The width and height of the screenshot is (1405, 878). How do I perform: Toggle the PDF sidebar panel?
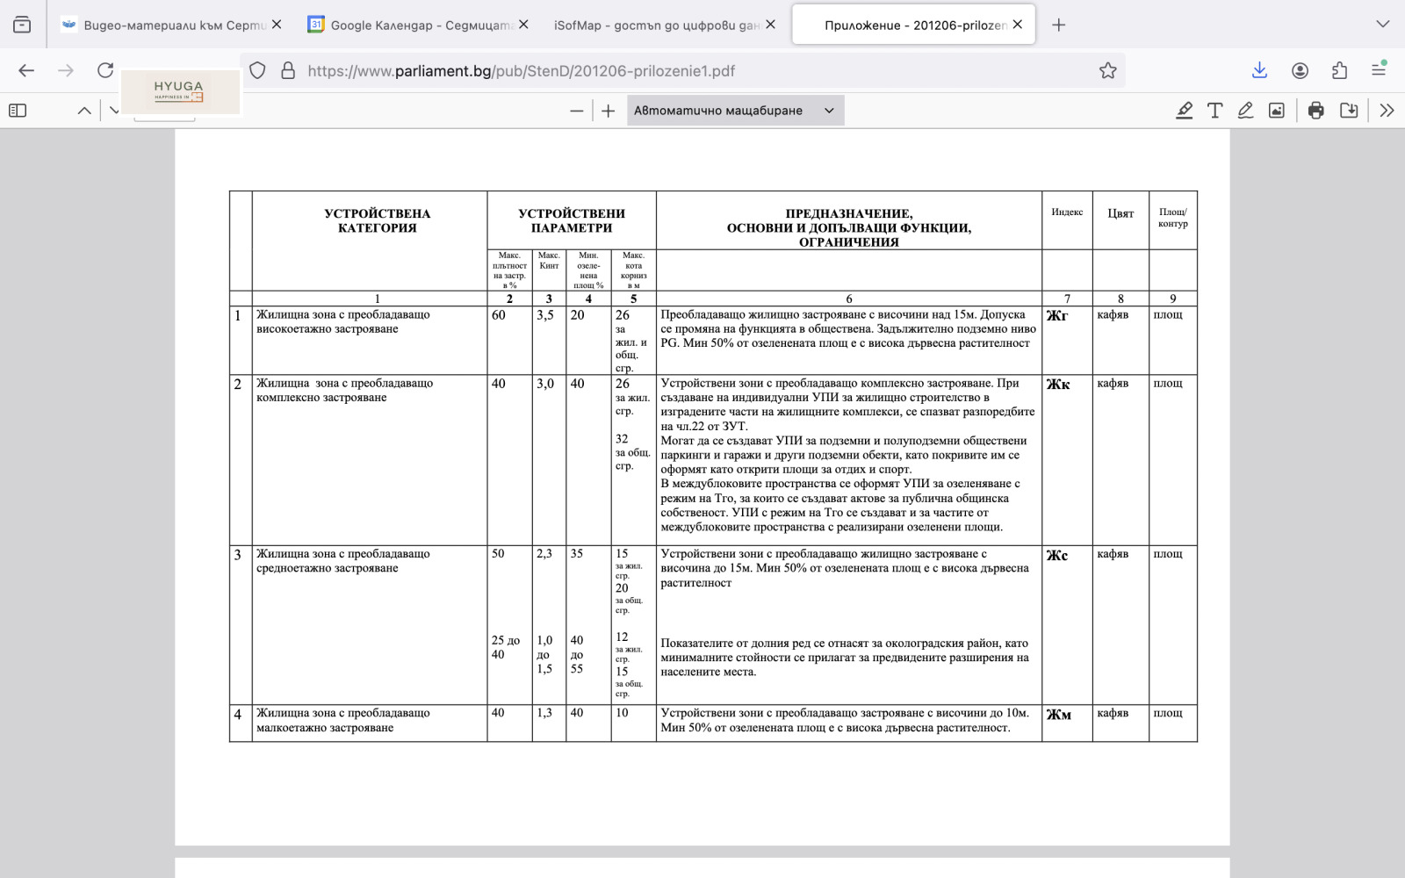click(18, 111)
